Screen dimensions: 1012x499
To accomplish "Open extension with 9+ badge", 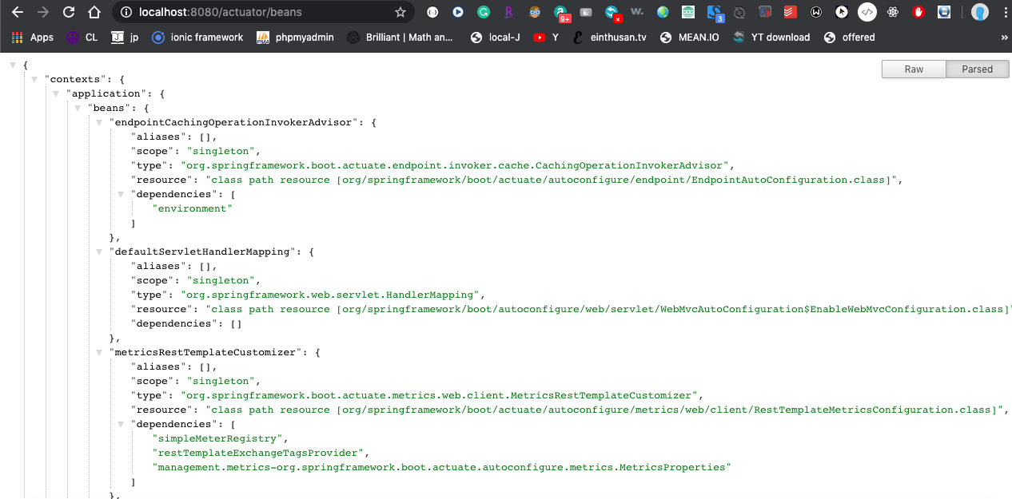I will pyautogui.click(x=562, y=14).
